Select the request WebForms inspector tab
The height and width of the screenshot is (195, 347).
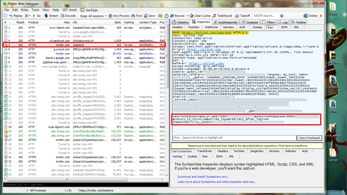[x=211, y=27]
